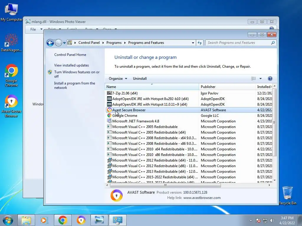
Task: Switch to the Photo Viewer taskbar button
Action: click(99, 220)
